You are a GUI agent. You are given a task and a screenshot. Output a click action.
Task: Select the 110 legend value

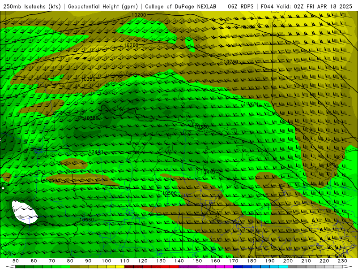(124, 261)
